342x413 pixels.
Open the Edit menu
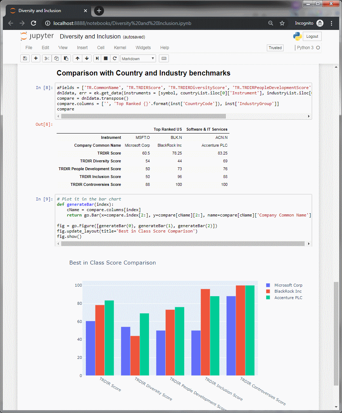pyautogui.click(x=45, y=48)
